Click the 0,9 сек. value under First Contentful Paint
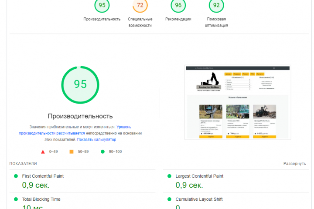 coord(36,185)
